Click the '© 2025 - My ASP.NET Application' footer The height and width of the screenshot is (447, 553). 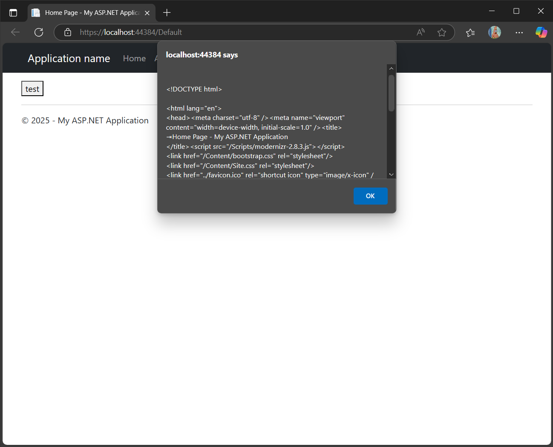85,121
